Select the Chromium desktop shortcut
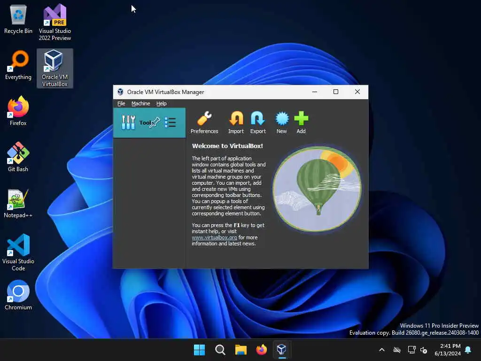Viewport: 481px width, 361px height. point(18,295)
